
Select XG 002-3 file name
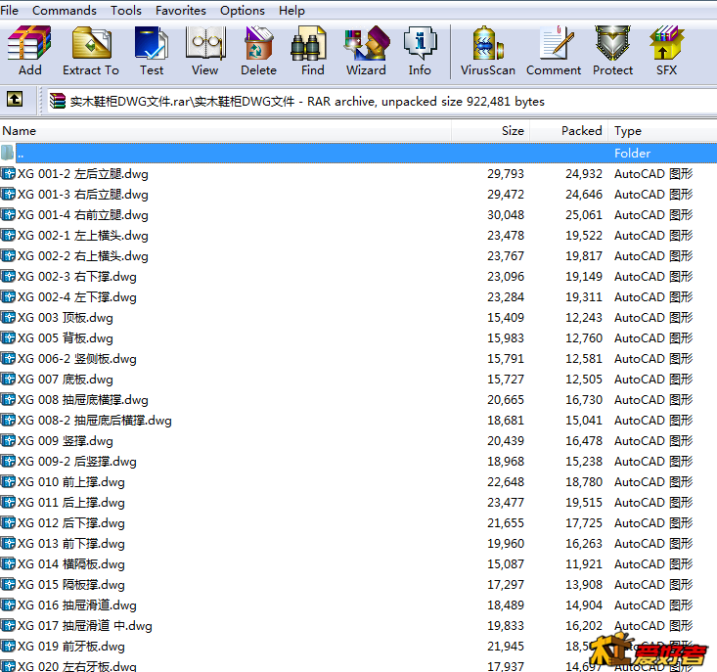[77, 277]
